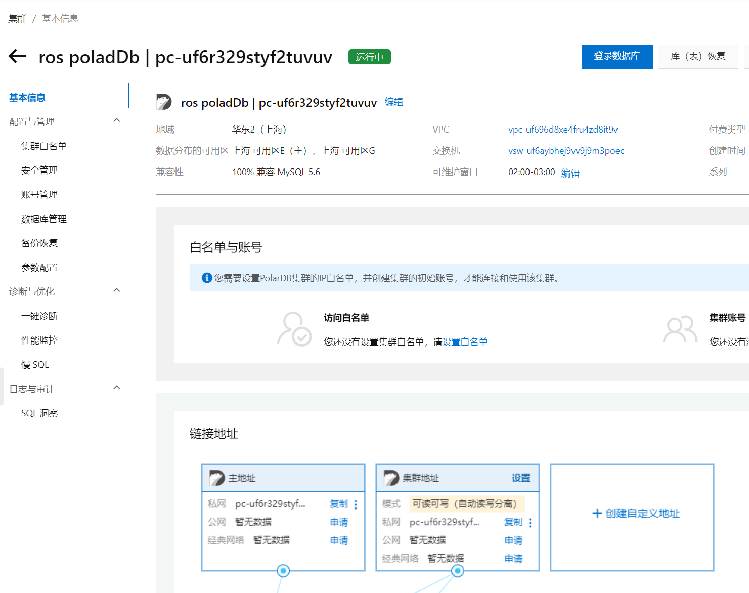749x593 pixels.
Task: Click the plus icon to 创建自定义地址
Action: [x=597, y=513]
